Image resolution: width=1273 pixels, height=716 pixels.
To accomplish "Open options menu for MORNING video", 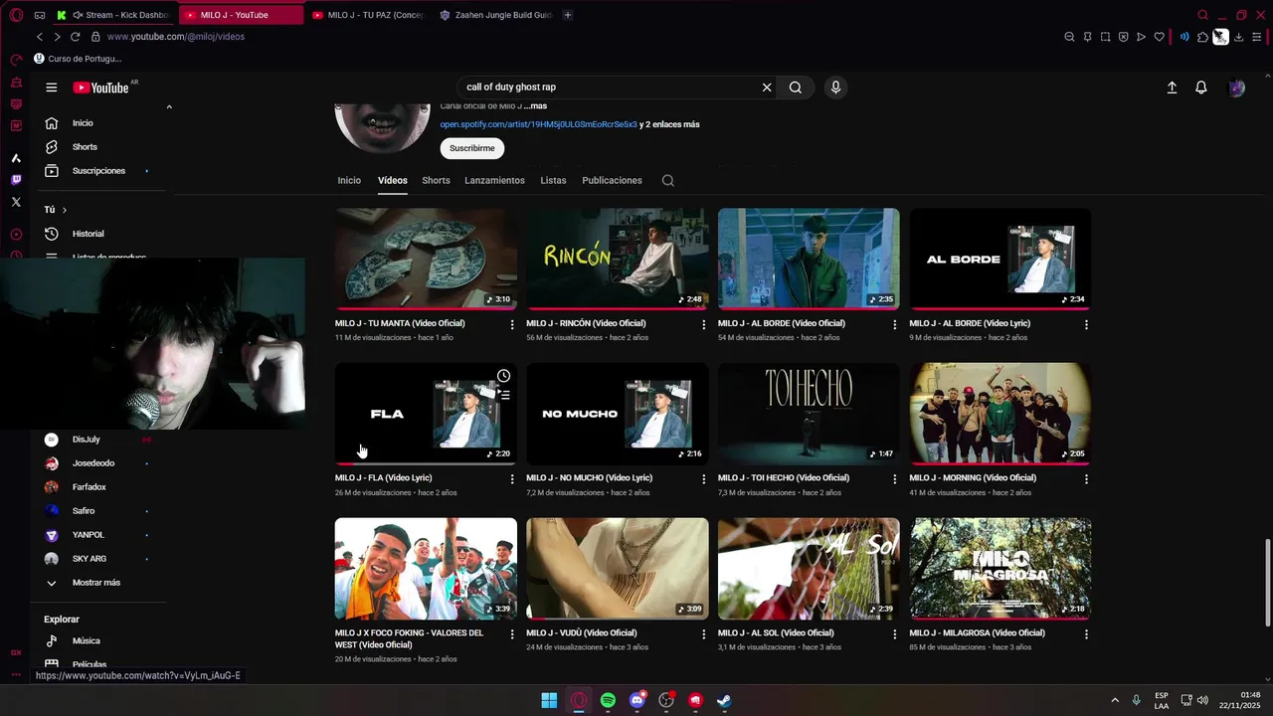I will (1086, 478).
